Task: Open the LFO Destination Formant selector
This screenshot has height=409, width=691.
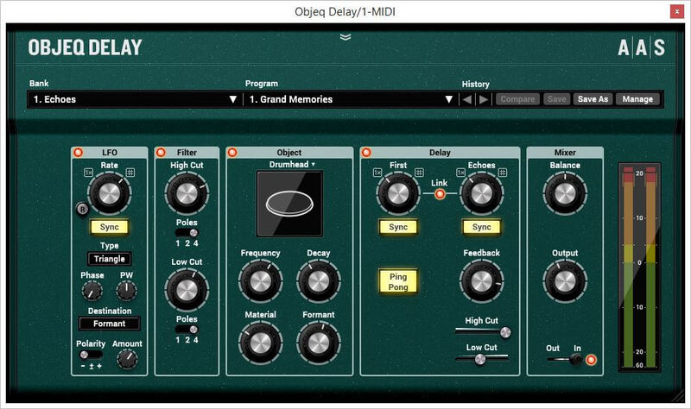Action: (x=110, y=324)
